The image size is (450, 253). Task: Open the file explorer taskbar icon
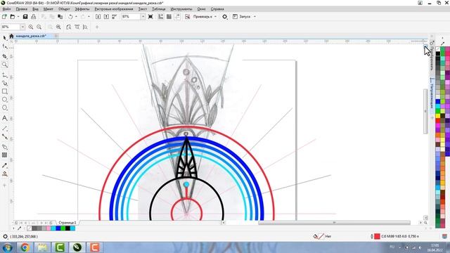pos(42,247)
